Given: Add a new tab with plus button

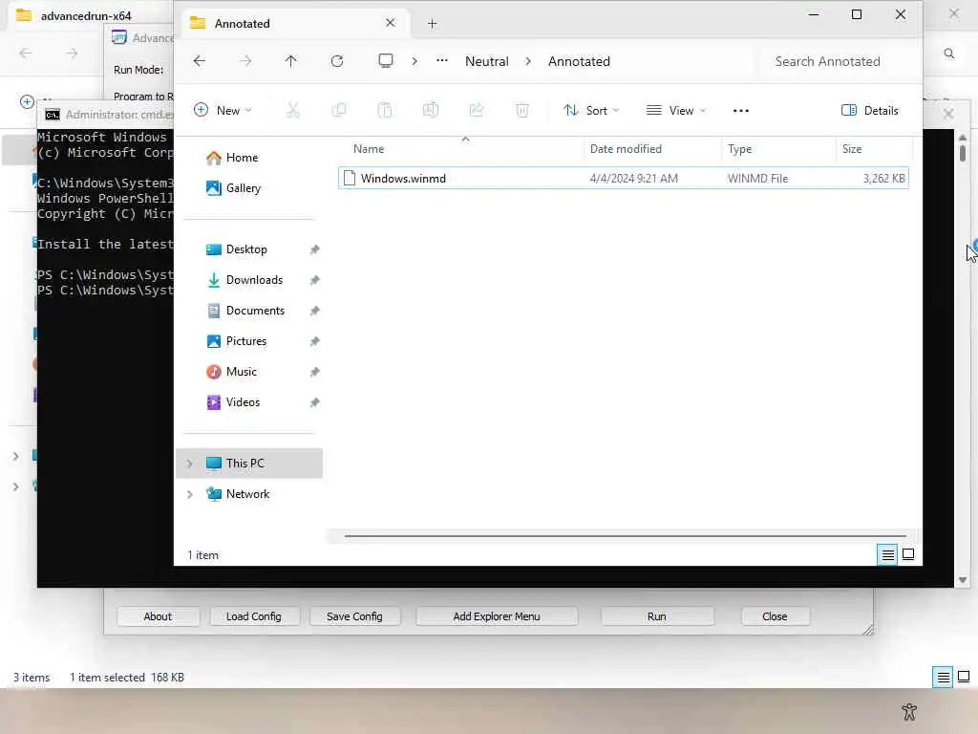Looking at the screenshot, I should [x=432, y=24].
